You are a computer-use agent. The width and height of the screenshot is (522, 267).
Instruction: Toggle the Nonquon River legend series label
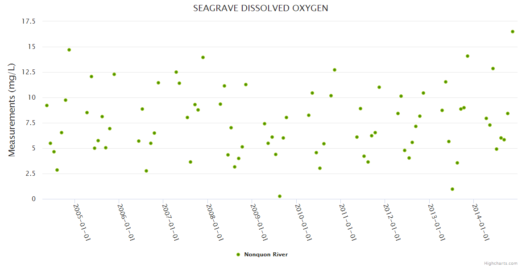point(266,255)
